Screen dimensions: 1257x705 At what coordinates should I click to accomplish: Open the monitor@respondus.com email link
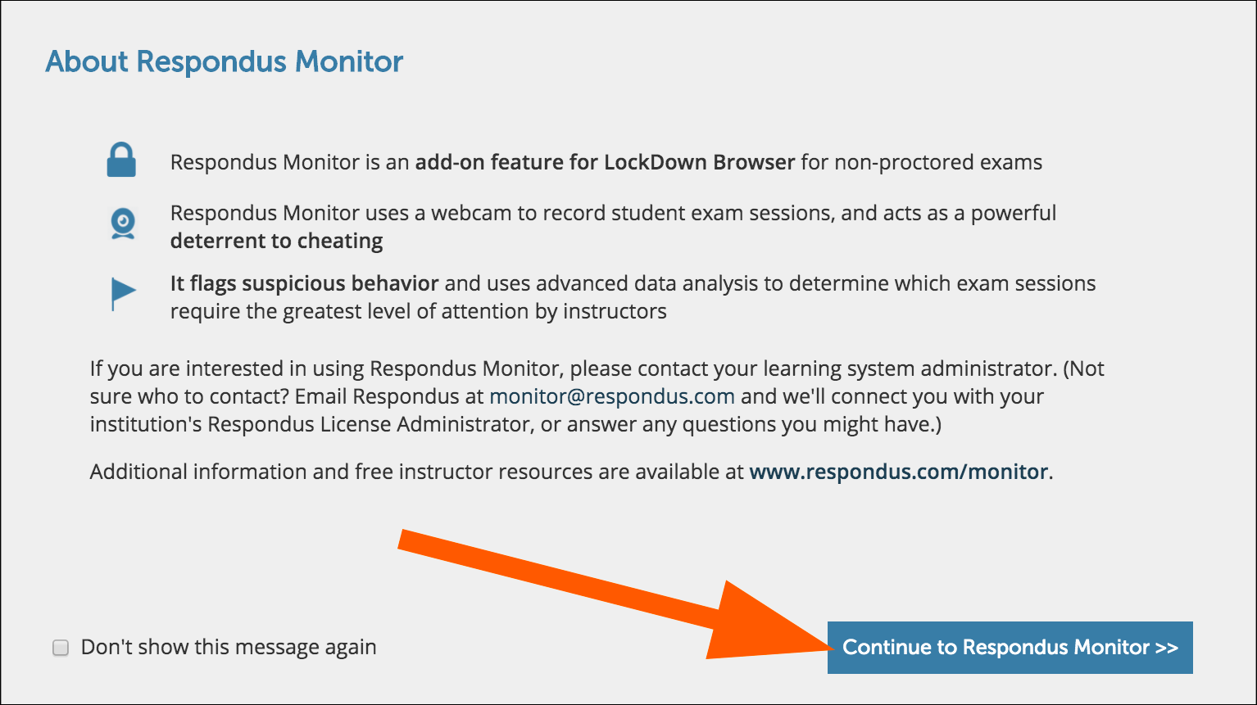(611, 397)
